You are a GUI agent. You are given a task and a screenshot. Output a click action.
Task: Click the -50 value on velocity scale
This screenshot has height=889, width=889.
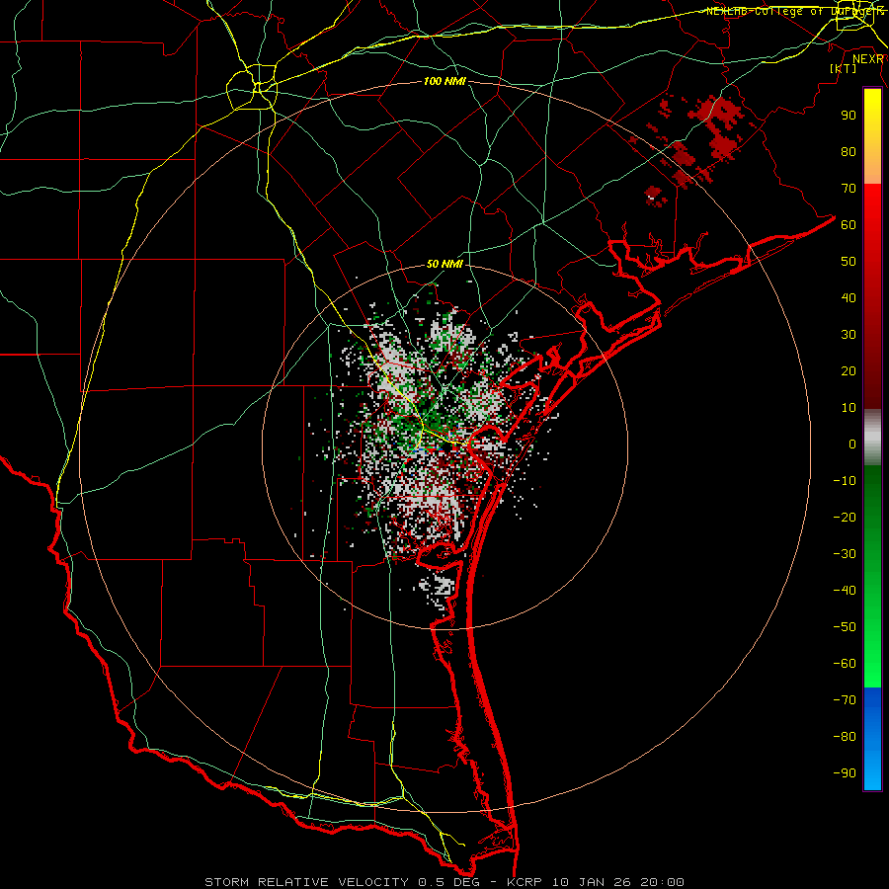(845, 627)
